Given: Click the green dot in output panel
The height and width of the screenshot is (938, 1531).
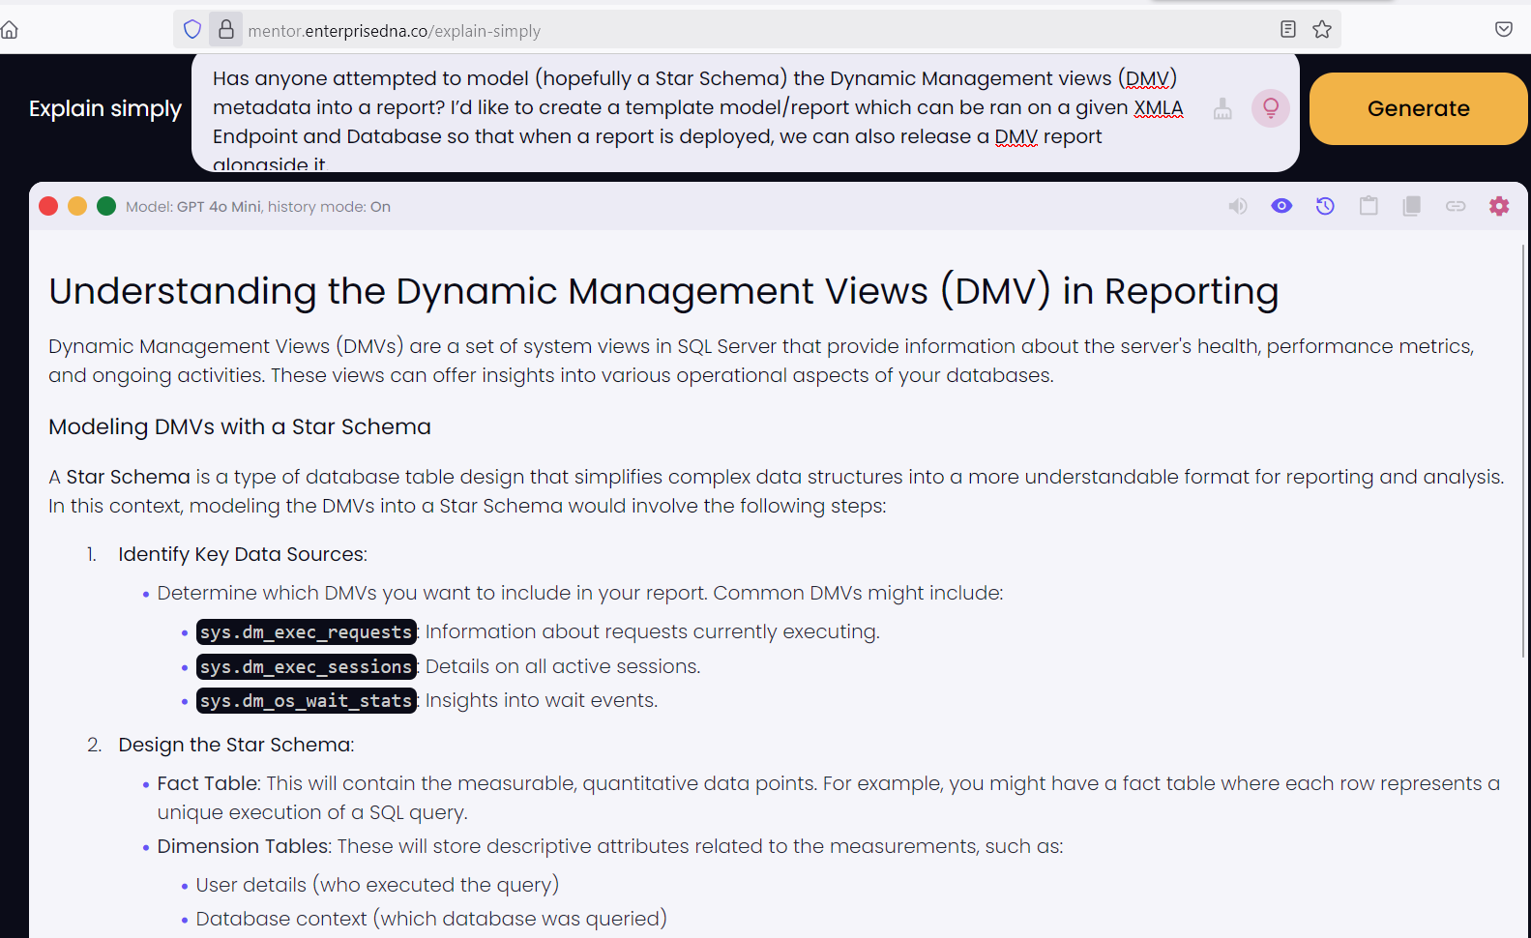Looking at the screenshot, I should click(106, 206).
